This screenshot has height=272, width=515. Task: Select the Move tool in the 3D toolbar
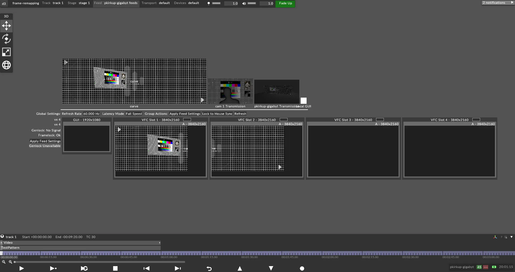pyautogui.click(x=6, y=26)
